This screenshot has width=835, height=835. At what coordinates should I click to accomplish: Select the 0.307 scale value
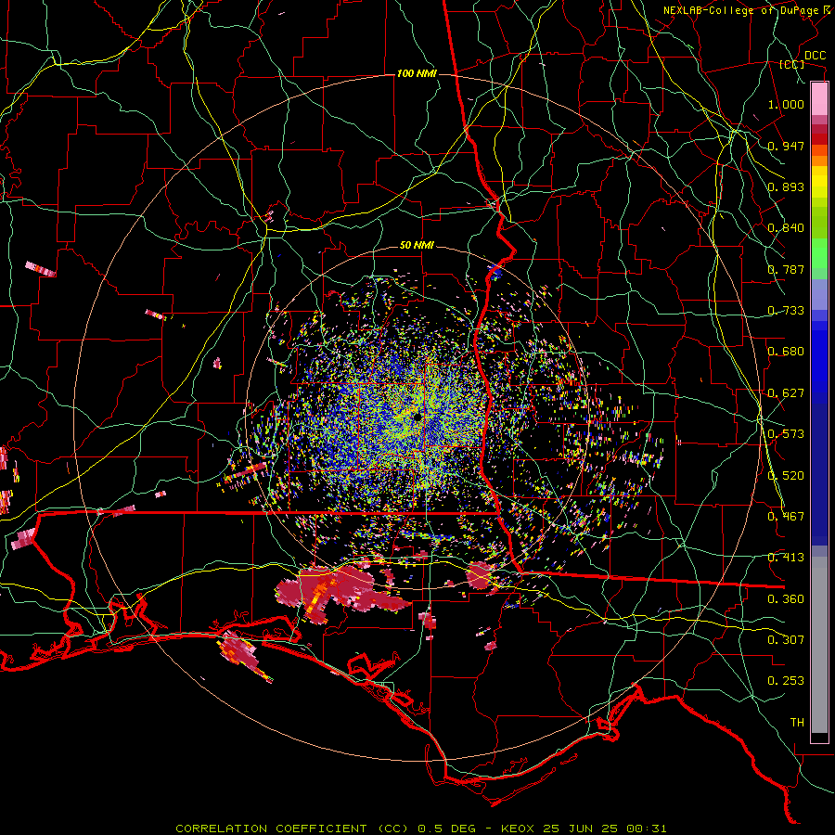point(786,640)
